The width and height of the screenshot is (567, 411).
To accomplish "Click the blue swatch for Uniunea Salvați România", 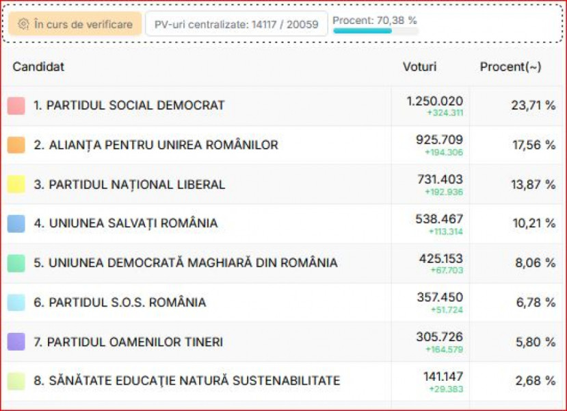I will pos(16,223).
